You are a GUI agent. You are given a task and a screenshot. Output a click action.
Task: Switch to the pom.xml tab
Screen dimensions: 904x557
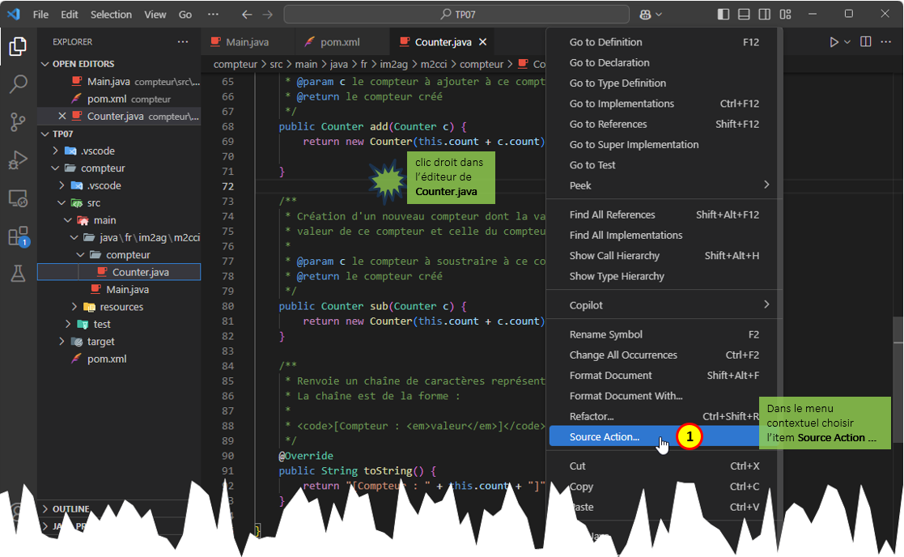tap(340, 42)
